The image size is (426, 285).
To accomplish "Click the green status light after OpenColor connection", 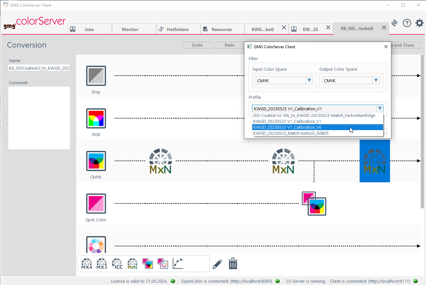I will pyautogui.click(x=277, y=281).
